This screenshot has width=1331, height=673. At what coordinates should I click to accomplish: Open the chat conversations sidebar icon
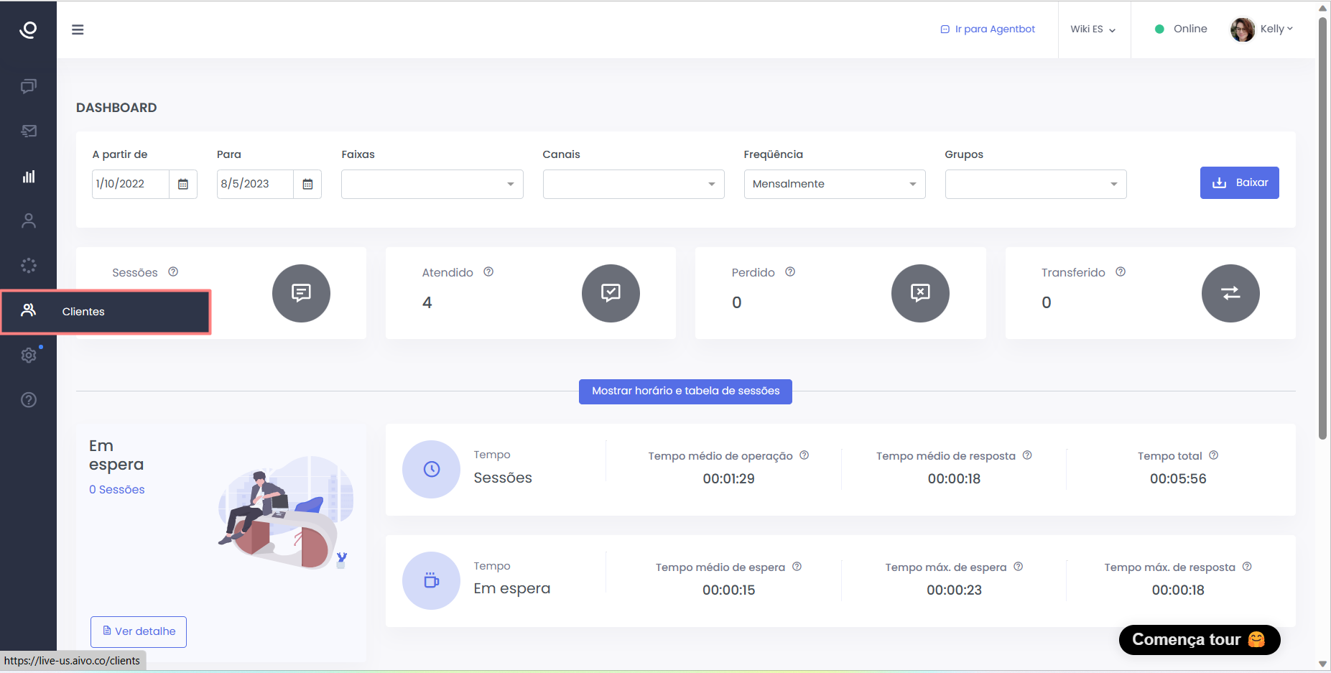tap(29, 86)
